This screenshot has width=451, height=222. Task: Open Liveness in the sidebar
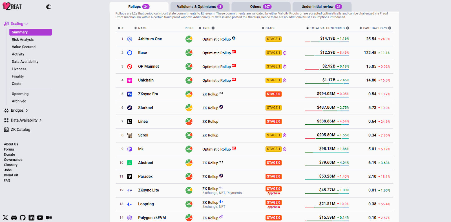pyautogui.click(x=19, y=69)
